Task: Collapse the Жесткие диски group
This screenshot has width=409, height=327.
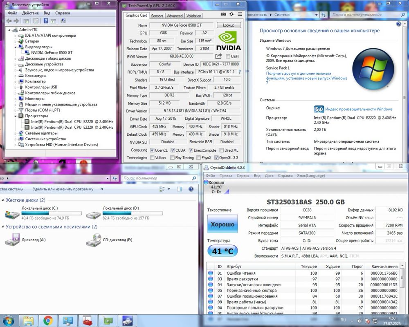Action: click(x=3, y=200)
